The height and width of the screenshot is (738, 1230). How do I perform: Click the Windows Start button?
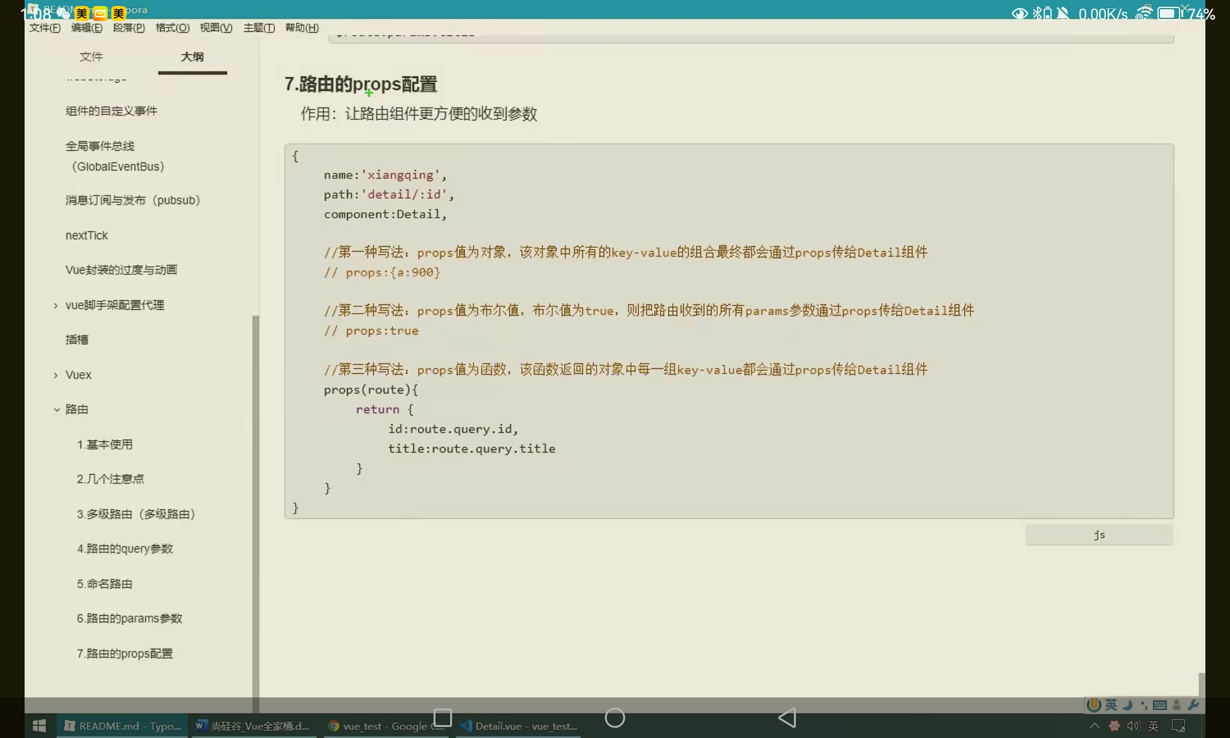coord(39,726)
